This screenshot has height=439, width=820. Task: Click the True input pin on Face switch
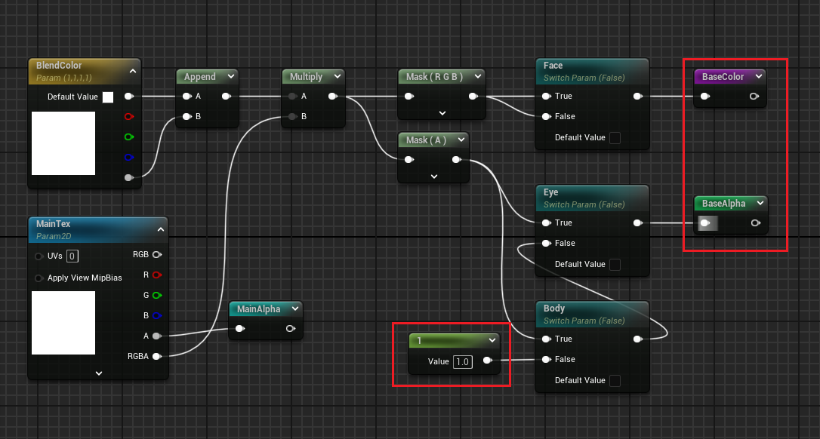pyautogui.click(x=546, y=97)
